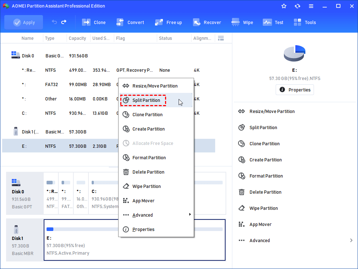Choose Resize/Move Partition in context menu
This screenshot has height=269, width=358.
pos(156,86)
